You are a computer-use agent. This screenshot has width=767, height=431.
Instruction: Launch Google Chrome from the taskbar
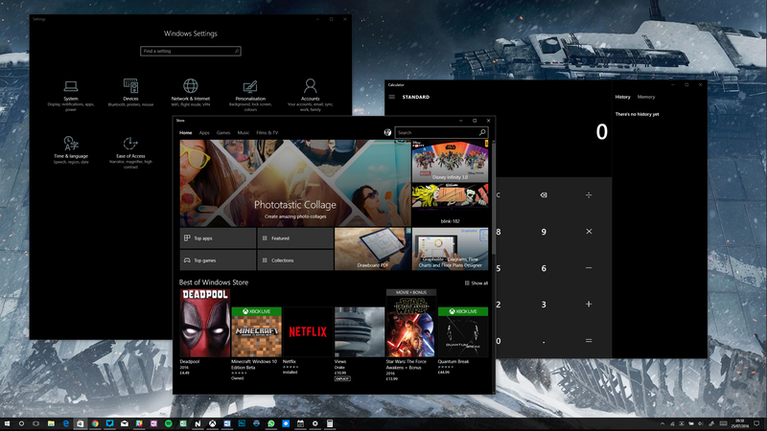(x=95, y=423)
